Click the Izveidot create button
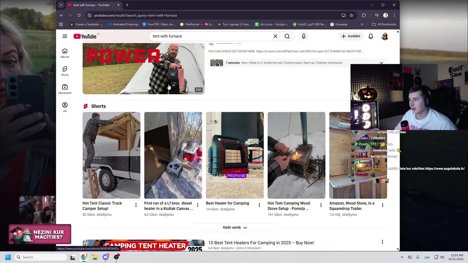The height and width of the screenshot is (263, 468). [x=351, y=36]
